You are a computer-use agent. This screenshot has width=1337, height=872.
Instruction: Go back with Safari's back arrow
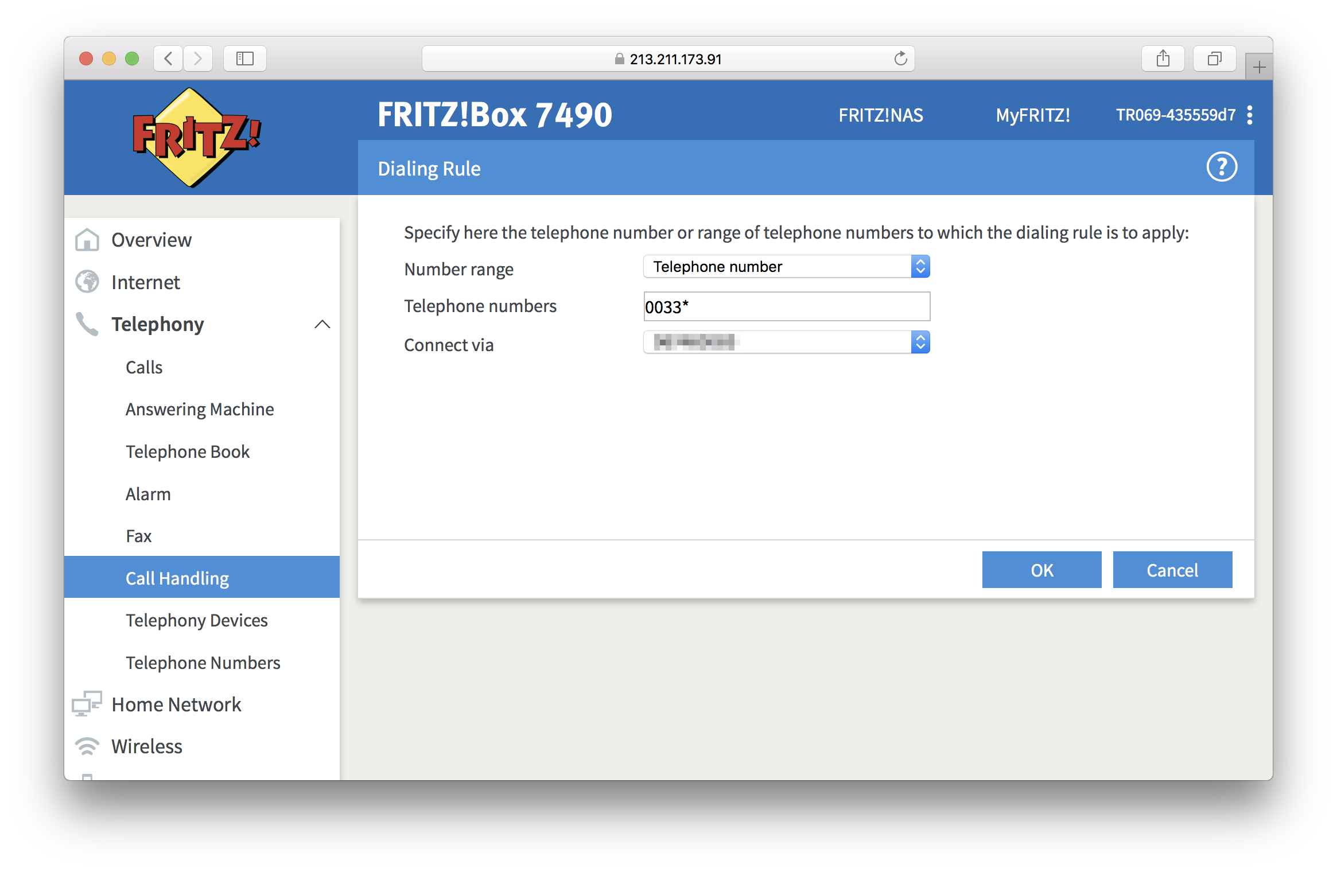click(168, 59)
